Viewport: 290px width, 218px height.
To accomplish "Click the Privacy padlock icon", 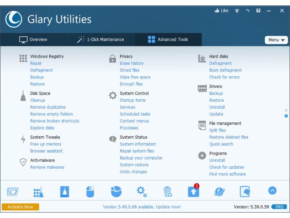I will (112, 58).
